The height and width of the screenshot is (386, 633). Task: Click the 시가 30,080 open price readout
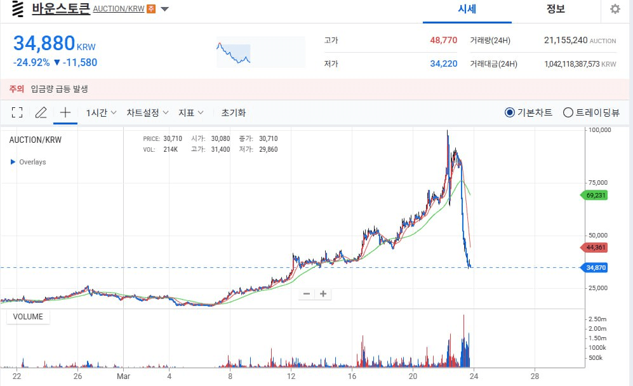pyautogui.click(x=210, y=138)
